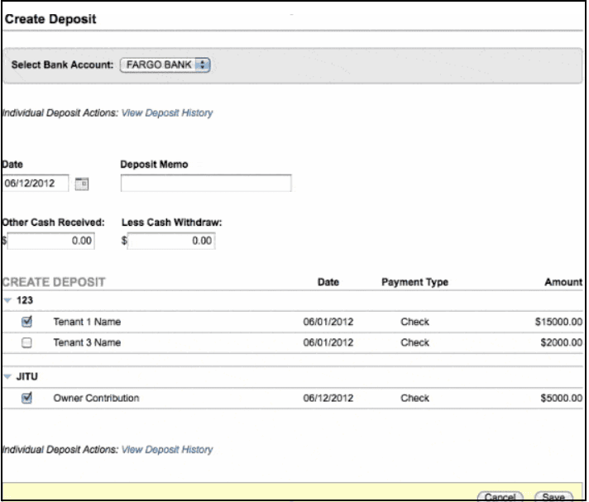Collapse the 123 group triangle
The height and width of the screenshot is (502, 589).
[x=7, y=303]
